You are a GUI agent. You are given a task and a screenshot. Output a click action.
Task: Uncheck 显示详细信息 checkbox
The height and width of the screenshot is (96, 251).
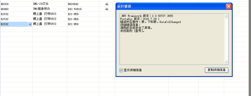pyautogui.click(x=121, y=70)
